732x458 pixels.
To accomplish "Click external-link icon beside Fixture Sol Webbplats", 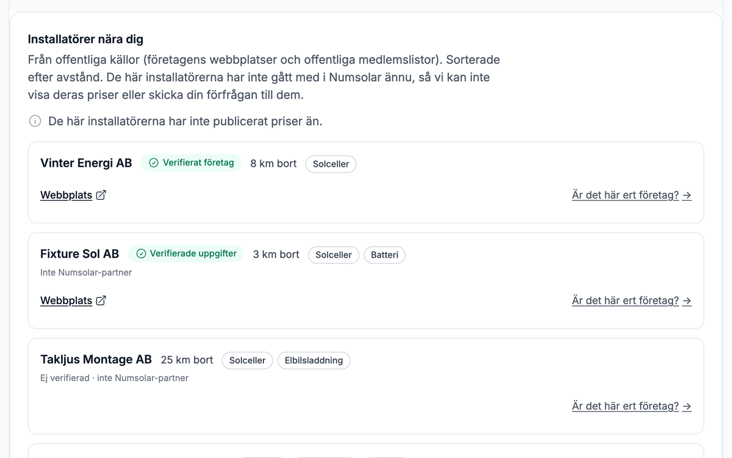I will tap(101, 300).
